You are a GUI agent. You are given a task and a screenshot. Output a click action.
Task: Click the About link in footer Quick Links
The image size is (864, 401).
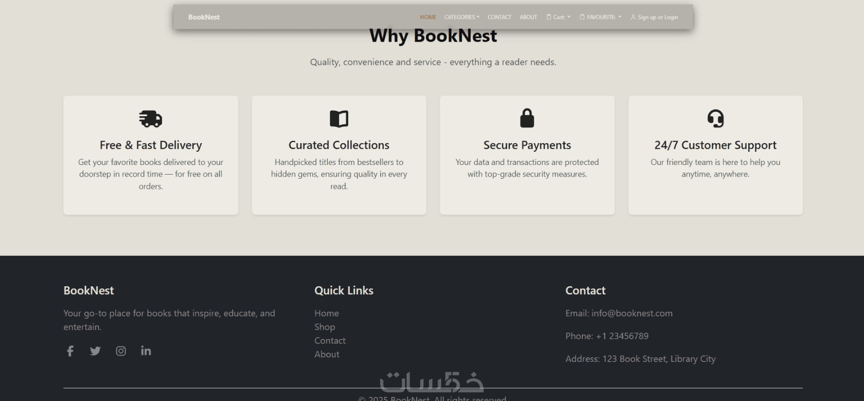point(327,354)
